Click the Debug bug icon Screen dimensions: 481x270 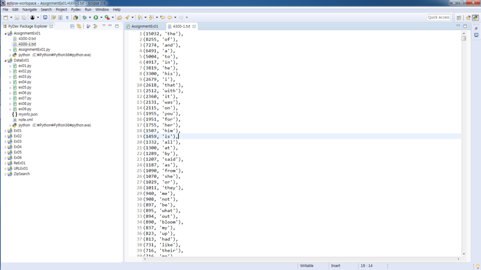click(x=84, y=17)
